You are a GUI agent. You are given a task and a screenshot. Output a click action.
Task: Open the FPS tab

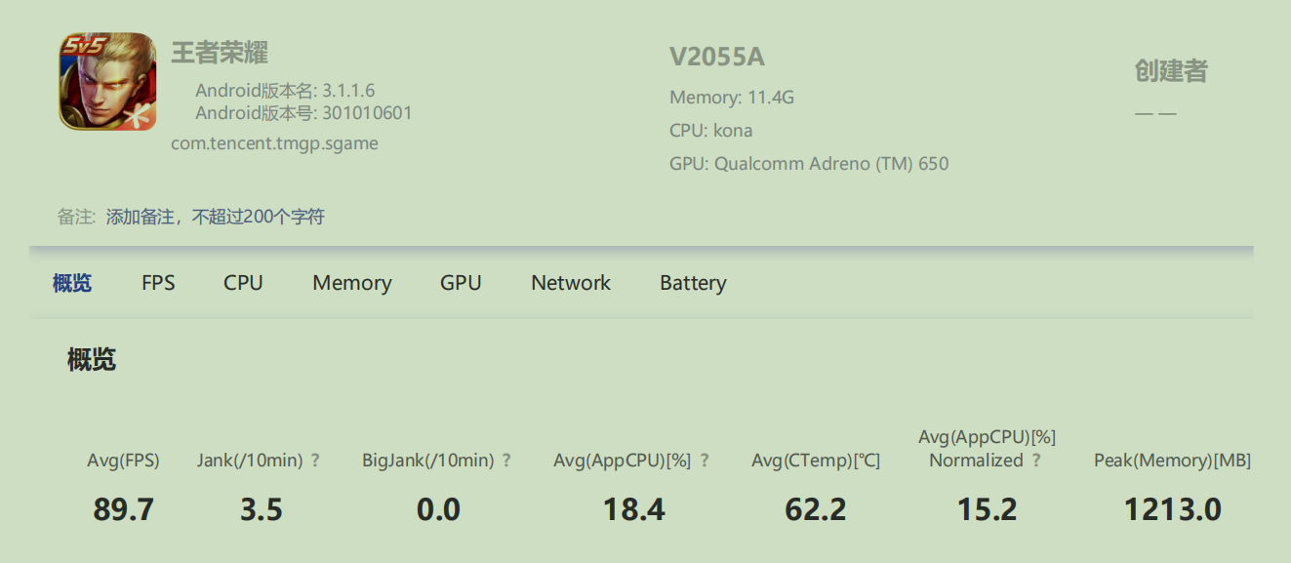(x=158, y=283)
